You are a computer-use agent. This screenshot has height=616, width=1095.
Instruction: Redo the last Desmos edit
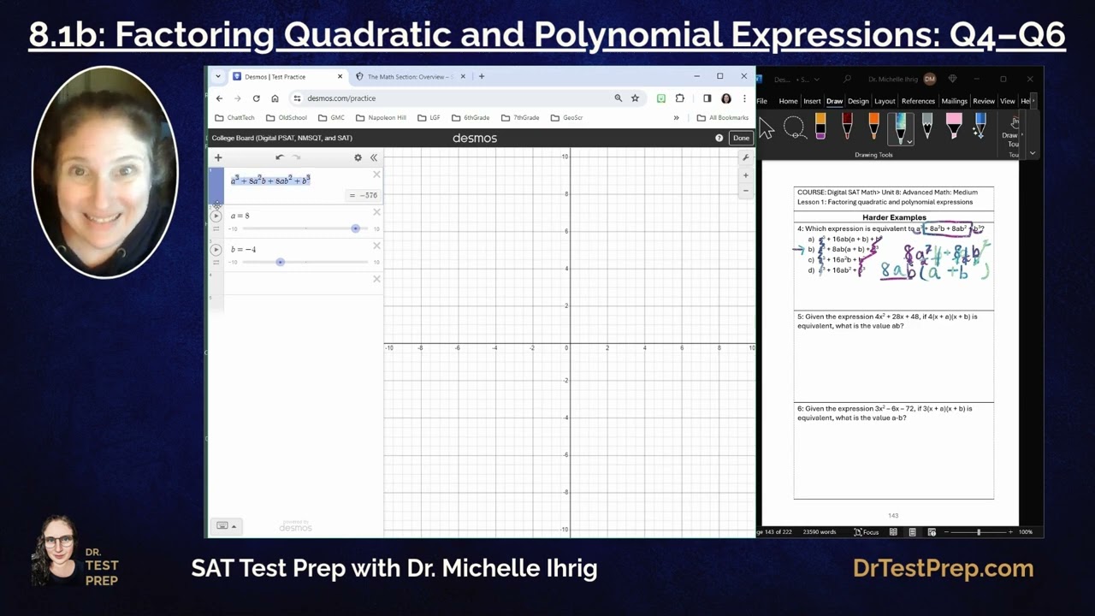tap(297, 157)
